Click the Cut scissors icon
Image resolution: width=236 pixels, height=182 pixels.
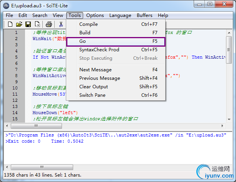tap(61, 24)
